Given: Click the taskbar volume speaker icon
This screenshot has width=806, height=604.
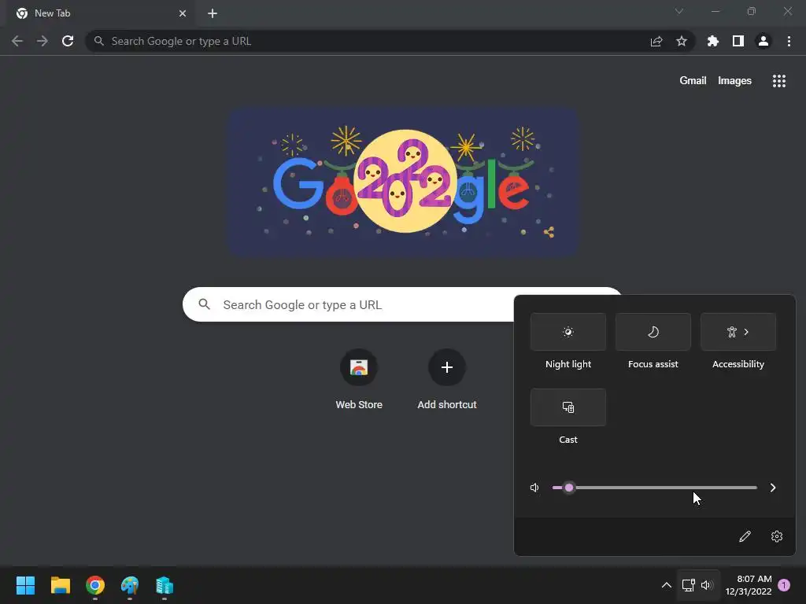Looking at the screenshot, I should pyautogui.click(x=708, y=585).
